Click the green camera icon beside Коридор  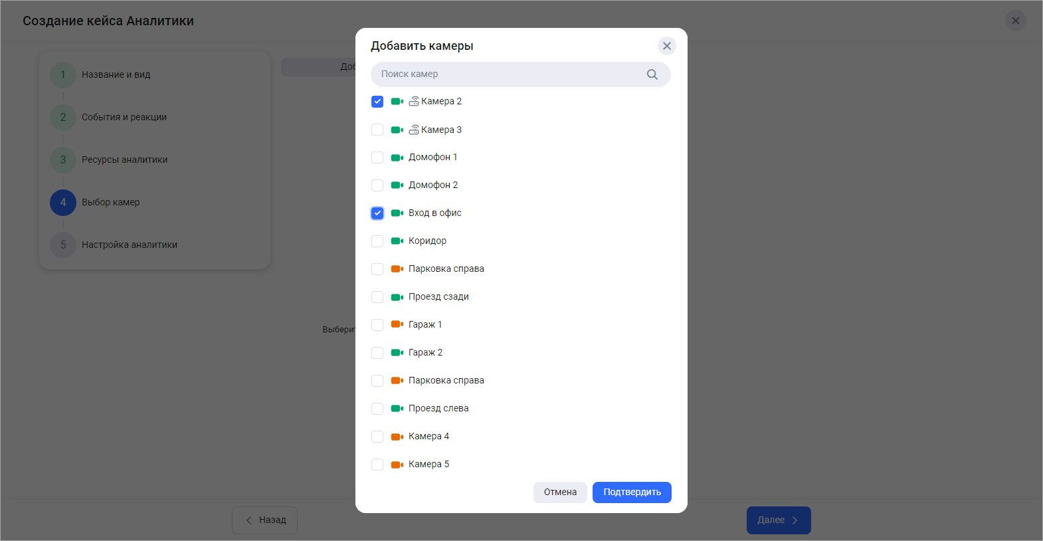click(x=397, y=241)
